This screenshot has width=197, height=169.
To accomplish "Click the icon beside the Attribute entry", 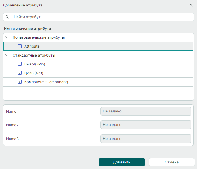I will pos(19,46).
